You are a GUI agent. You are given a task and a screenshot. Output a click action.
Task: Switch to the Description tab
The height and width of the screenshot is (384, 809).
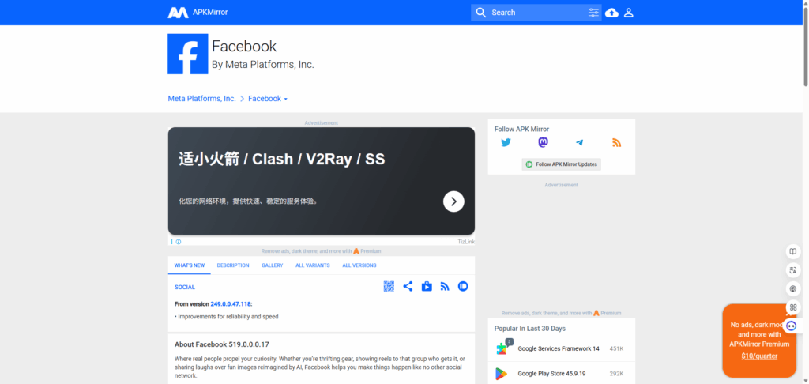coord(233,265)
